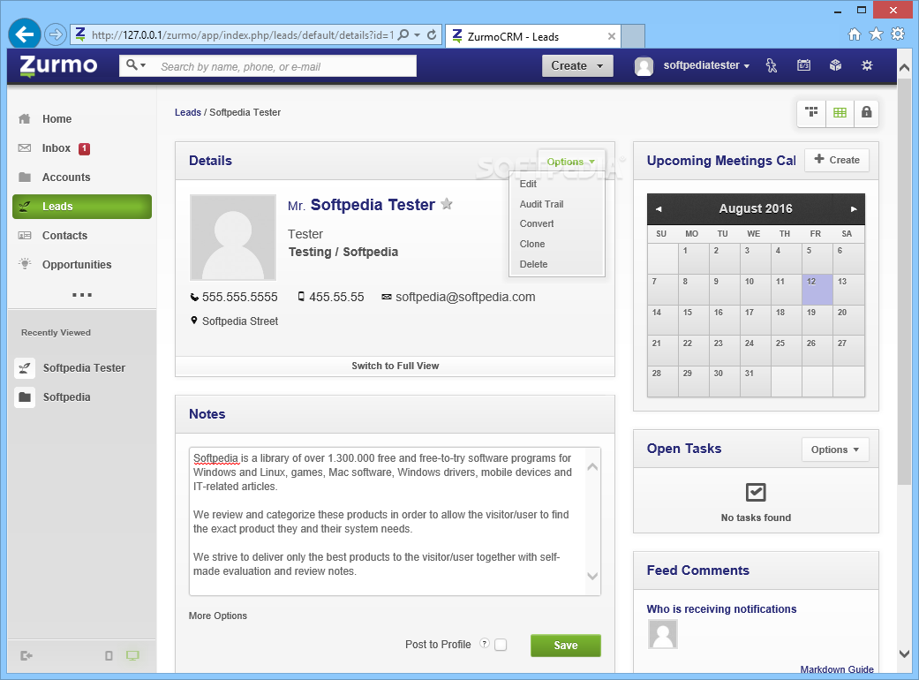The height and width of the screenshot is (680, 919).
Task: Select the Leads sidebar entry
Action: pos(82,207)
